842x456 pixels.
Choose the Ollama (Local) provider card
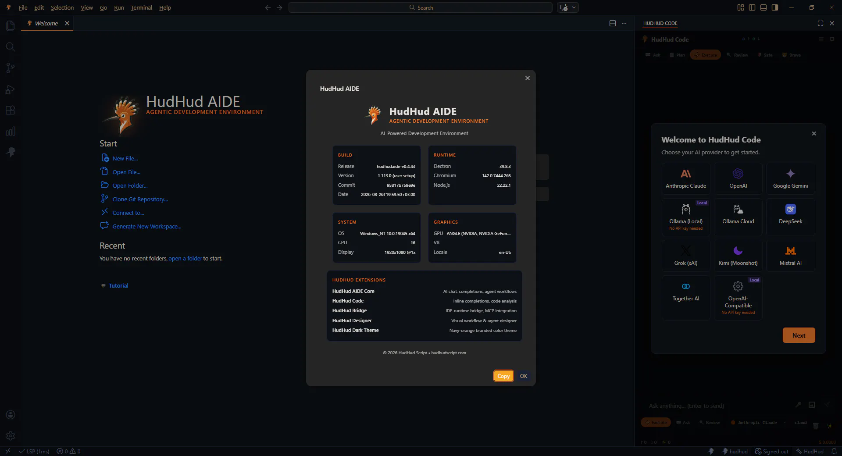[686, 217]
